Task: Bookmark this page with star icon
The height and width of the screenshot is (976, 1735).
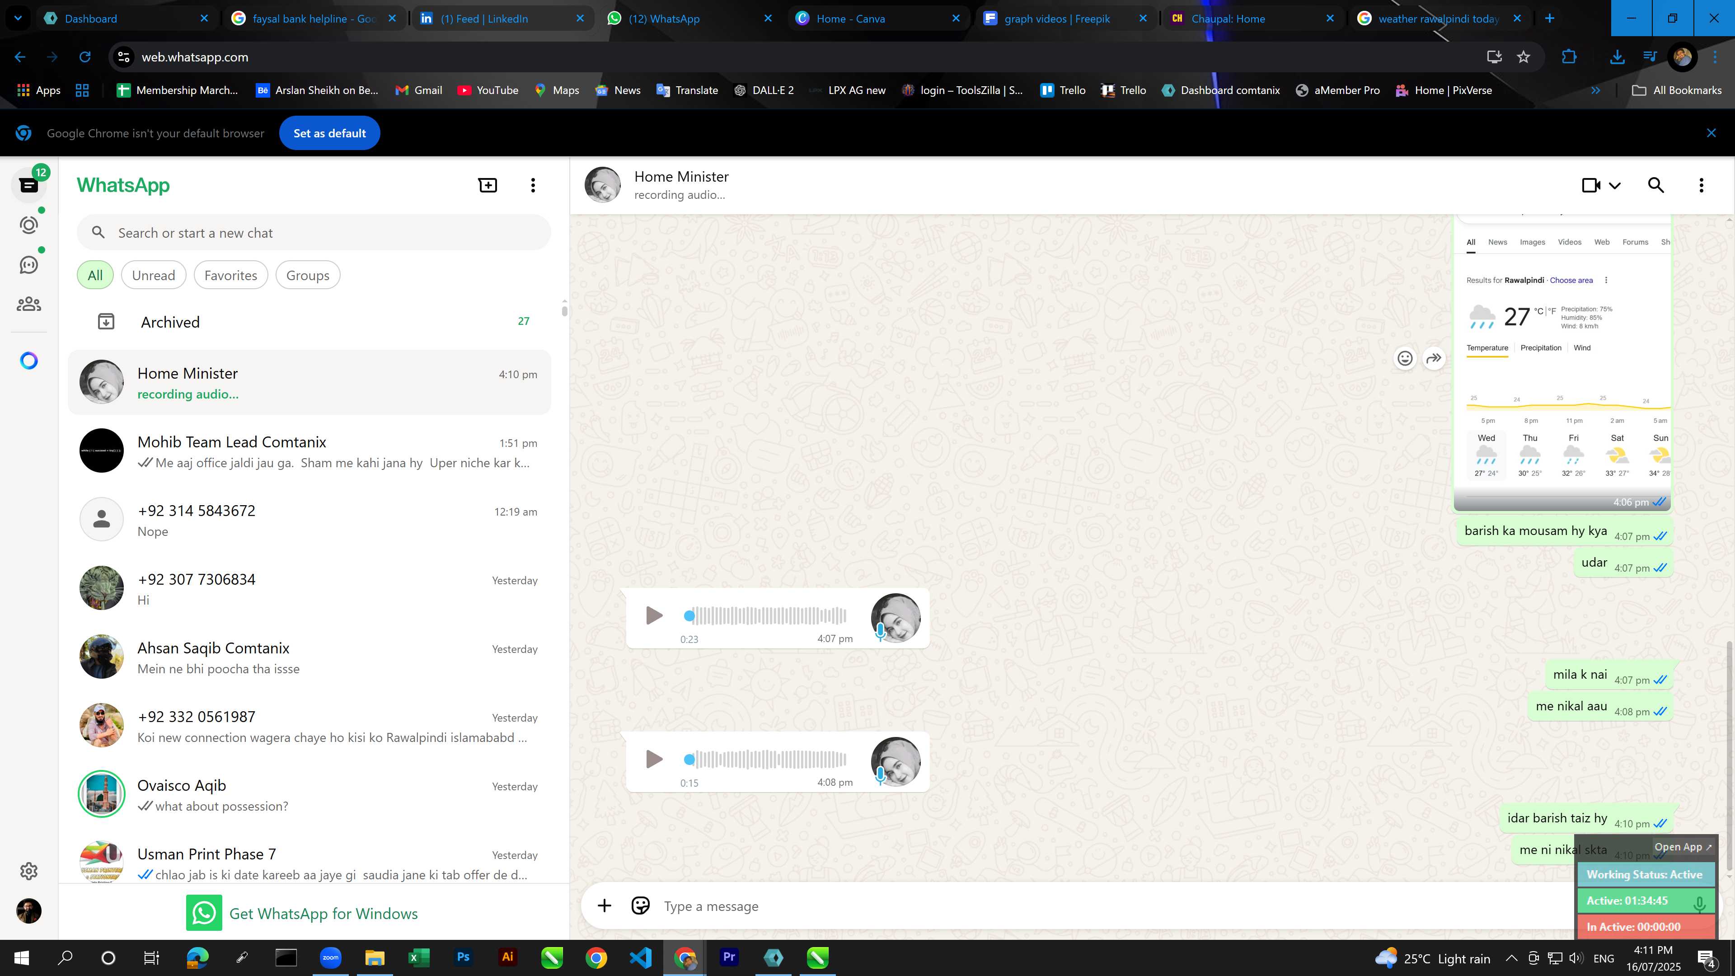Action: pos(1524,57)
